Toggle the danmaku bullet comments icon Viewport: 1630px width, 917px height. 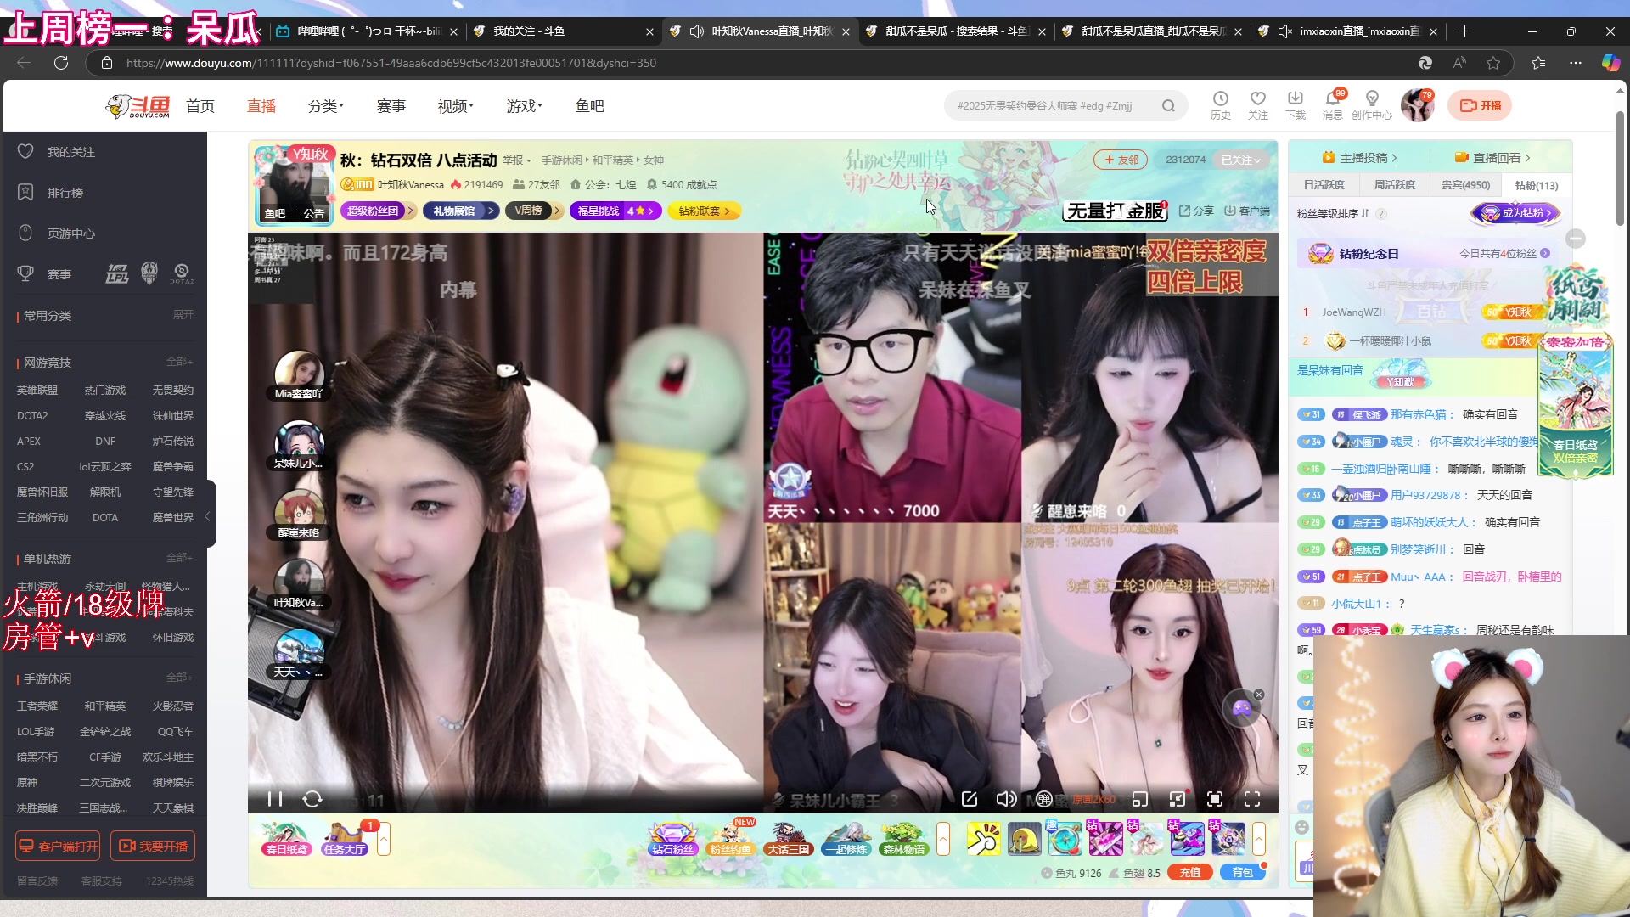1044,799
